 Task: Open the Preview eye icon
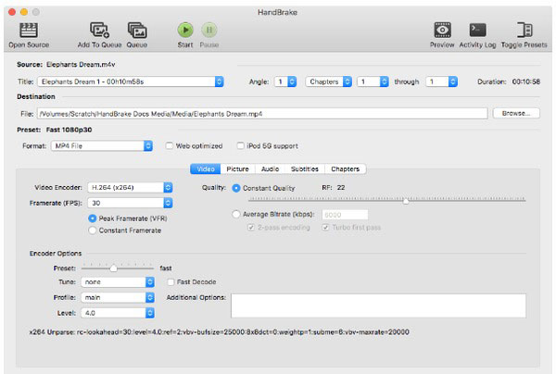point(442,31)
